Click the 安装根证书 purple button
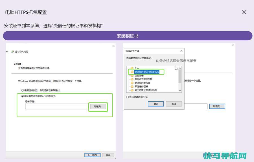Screen dimensions: 254x162 [128, 36]
